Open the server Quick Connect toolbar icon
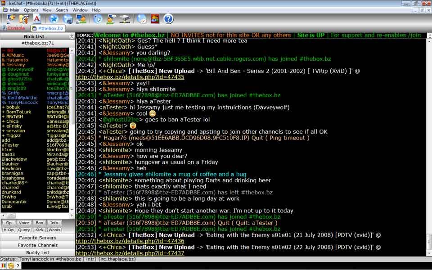The width and height of the screenshot is (432, 270). [x=10, y=19]
